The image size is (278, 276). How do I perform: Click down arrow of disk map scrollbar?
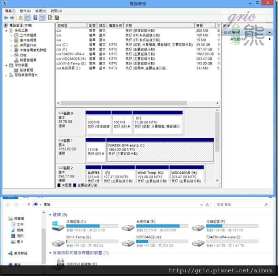[217, 180]
